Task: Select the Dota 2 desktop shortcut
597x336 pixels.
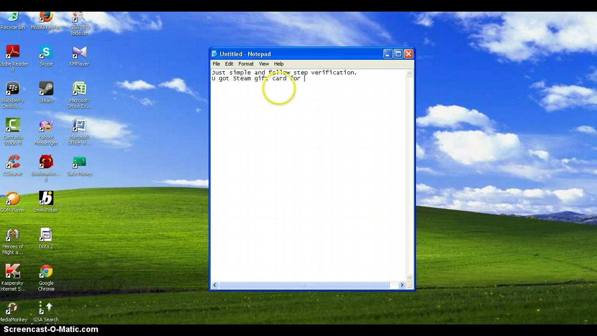Action: pos(46,239)
